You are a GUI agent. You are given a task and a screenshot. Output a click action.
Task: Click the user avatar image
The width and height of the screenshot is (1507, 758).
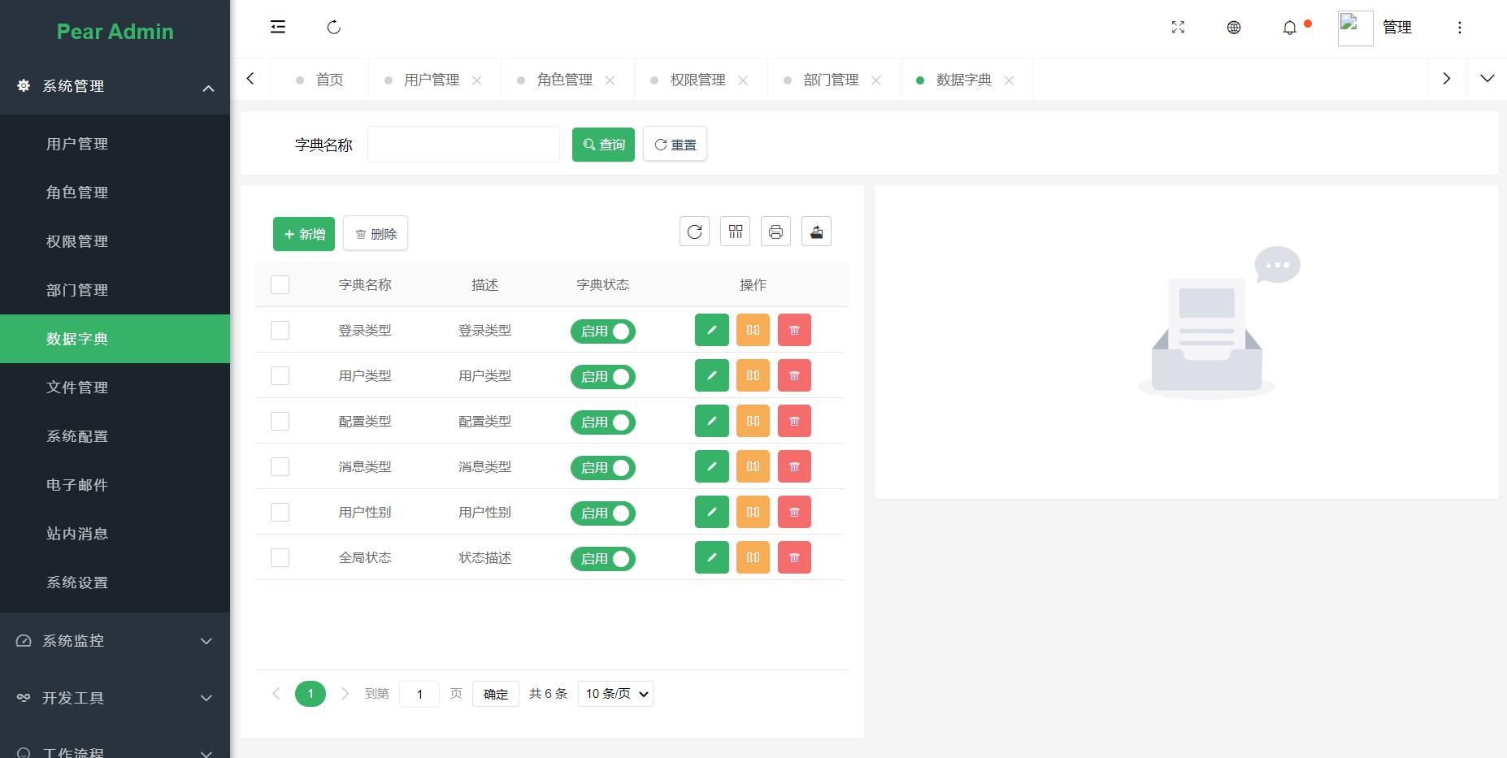1356,28
